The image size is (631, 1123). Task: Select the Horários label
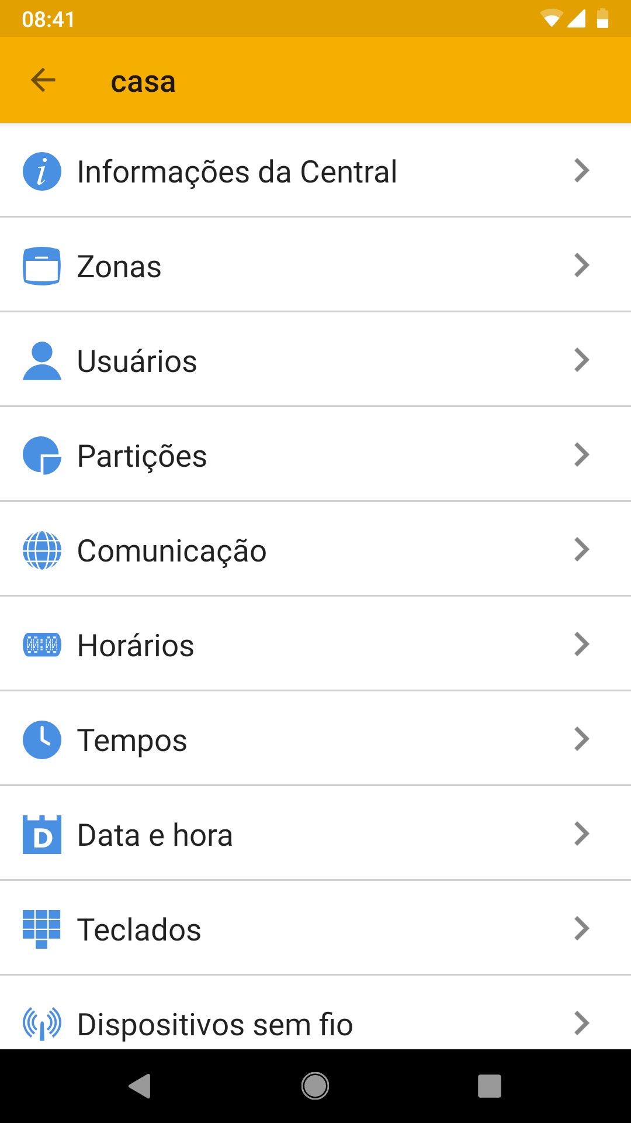(x=136, y=646)
